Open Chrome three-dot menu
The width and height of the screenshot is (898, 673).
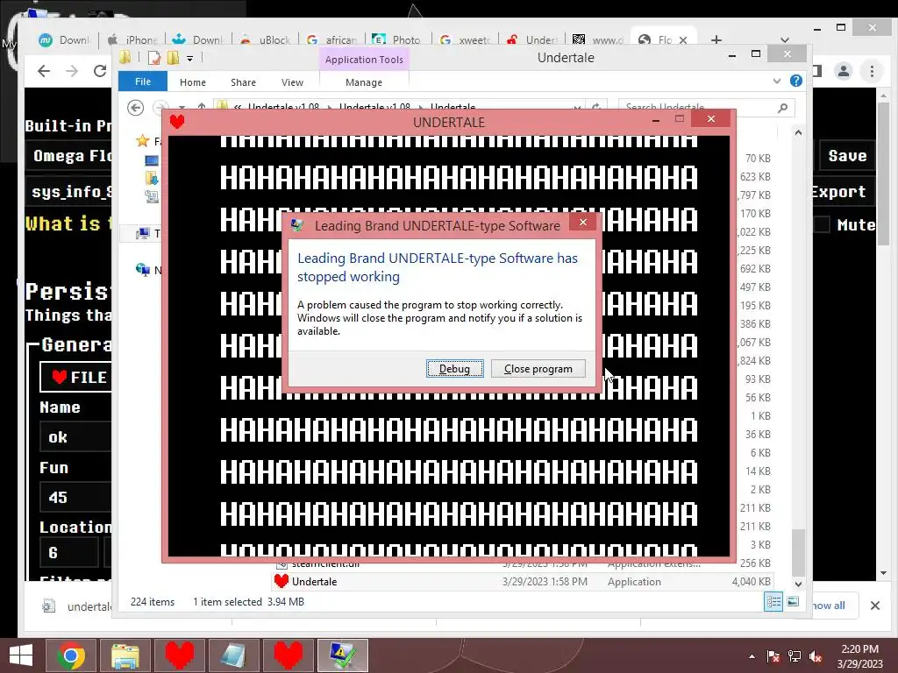[872, 71]
